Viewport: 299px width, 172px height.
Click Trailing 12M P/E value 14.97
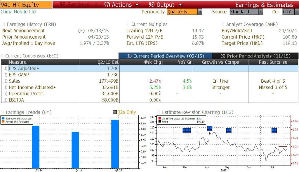pyautogui.click(x=198, y=31)
